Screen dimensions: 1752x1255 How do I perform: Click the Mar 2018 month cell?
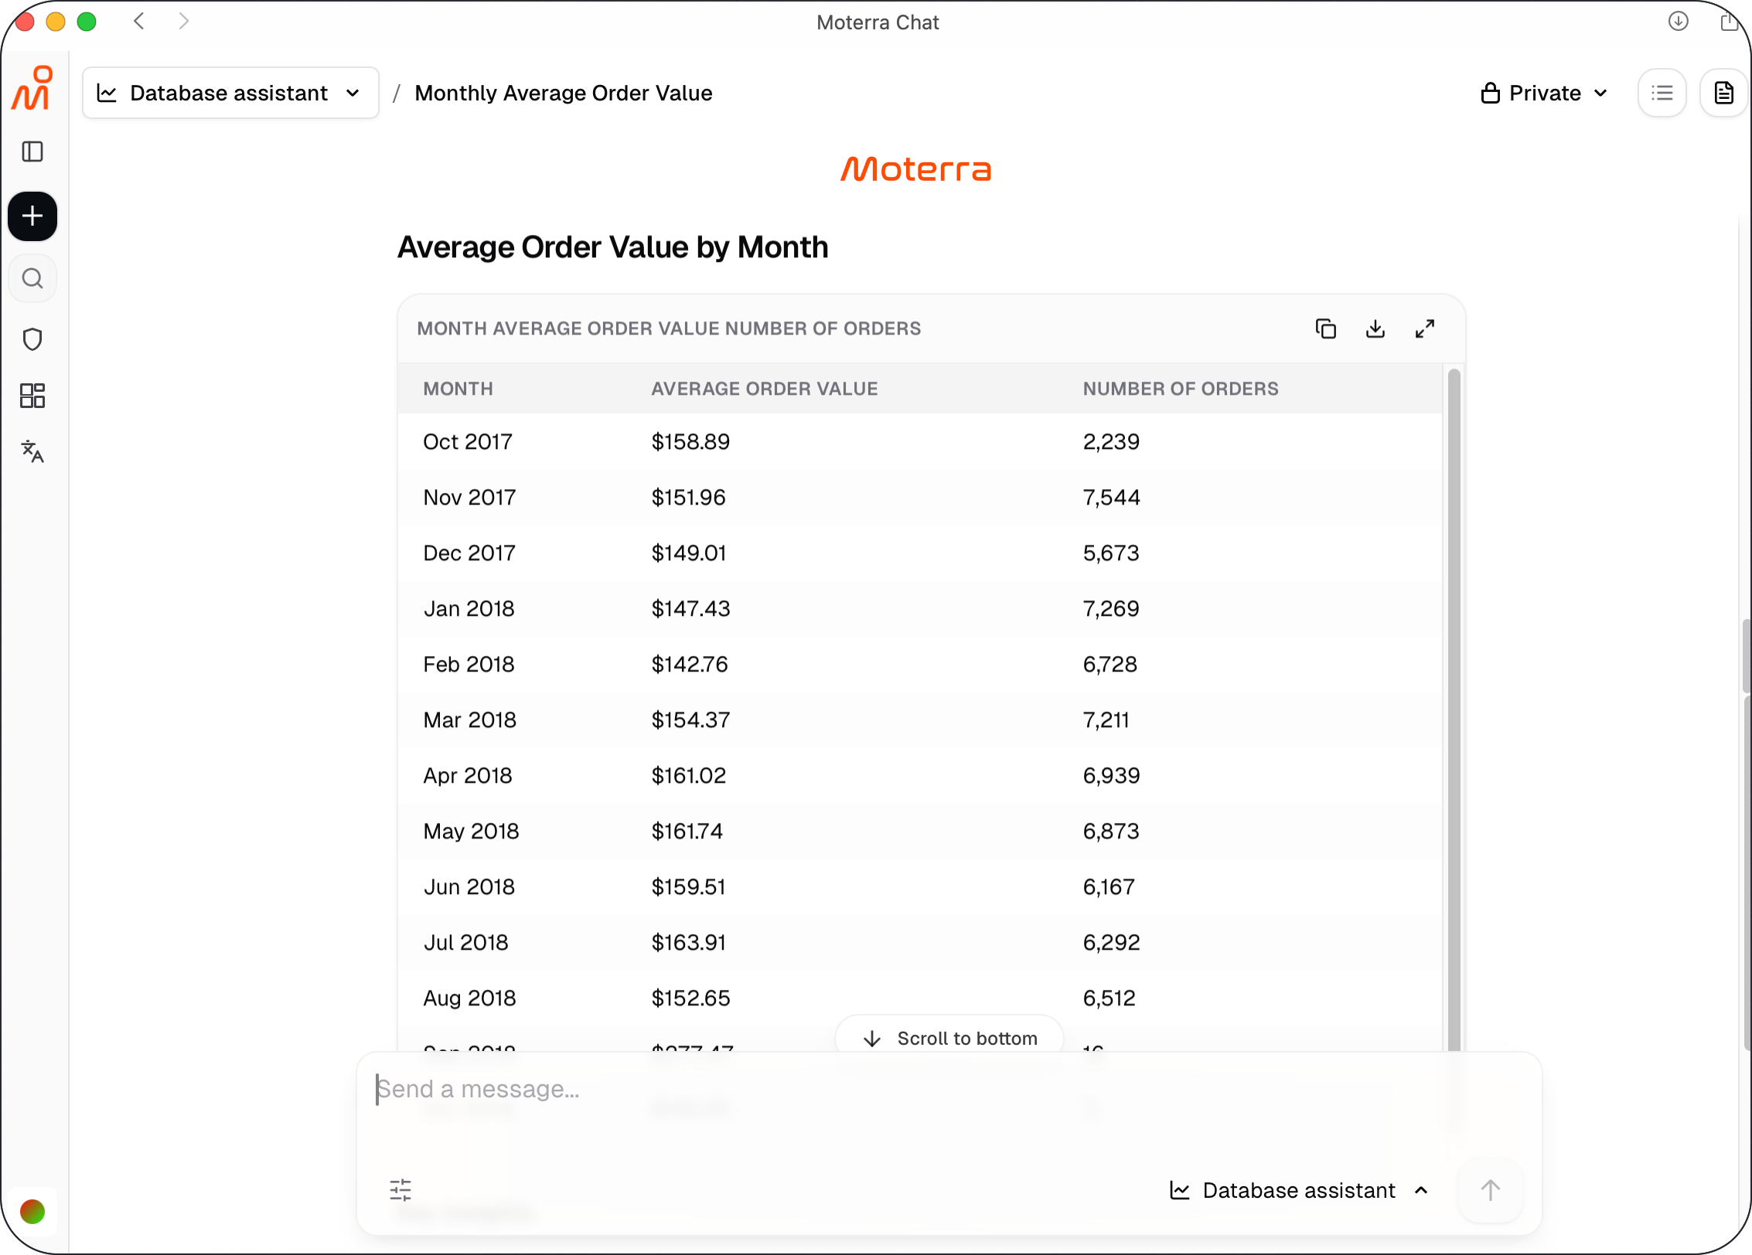(x=470, y=719)
